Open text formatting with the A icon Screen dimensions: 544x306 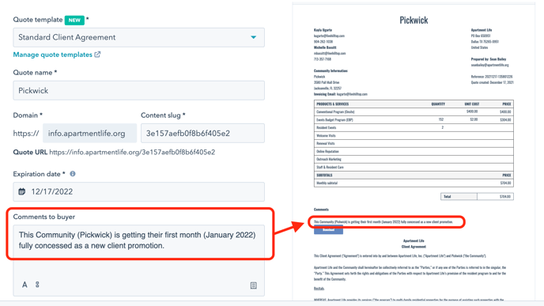click(25, 285)
